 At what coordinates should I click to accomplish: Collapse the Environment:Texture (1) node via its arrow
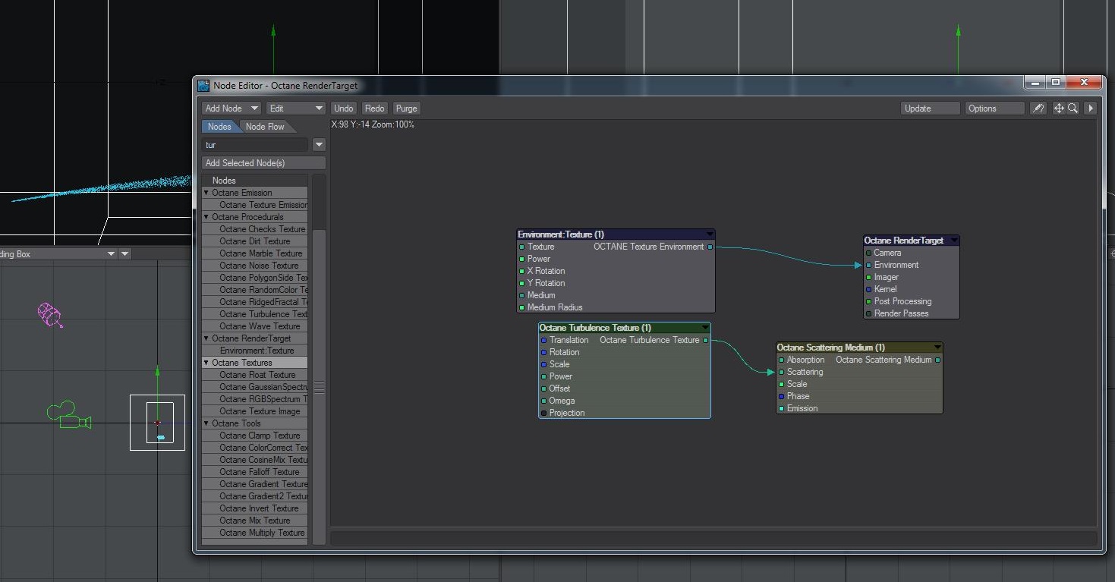click(709, 234)
